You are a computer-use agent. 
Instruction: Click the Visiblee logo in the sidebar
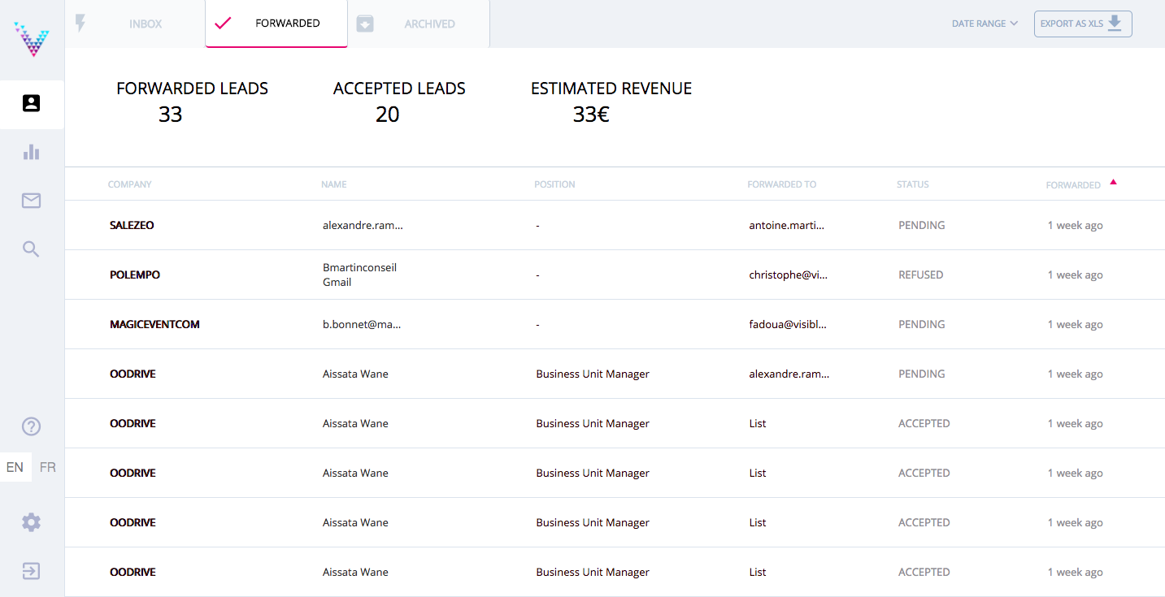pos(32,39)
